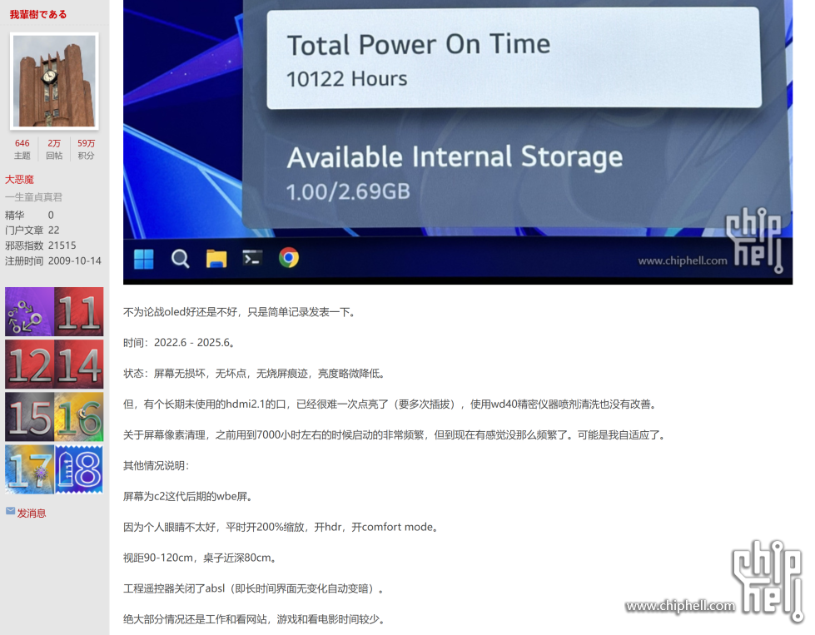The height and width of the screenshot is (635, 815).
Task: Click the Chrome icon in the photo taskbar
Action: 289,258
